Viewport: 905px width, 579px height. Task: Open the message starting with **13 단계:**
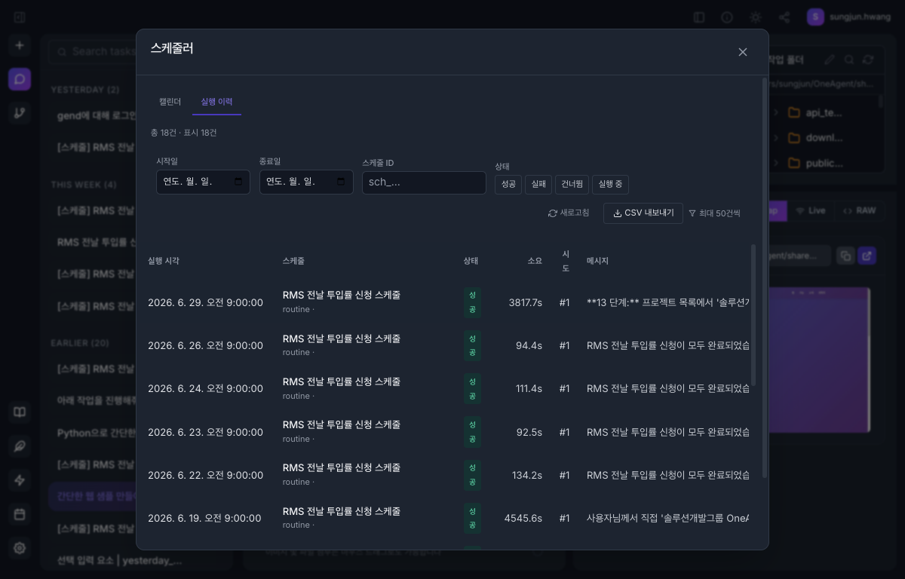(667, 302)
